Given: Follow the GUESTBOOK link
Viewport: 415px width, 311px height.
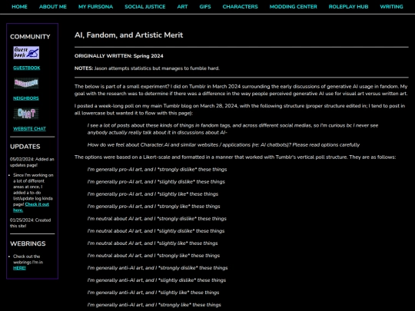Looking at the screenshot, I should pyautogui.click(x=27, y=68).
